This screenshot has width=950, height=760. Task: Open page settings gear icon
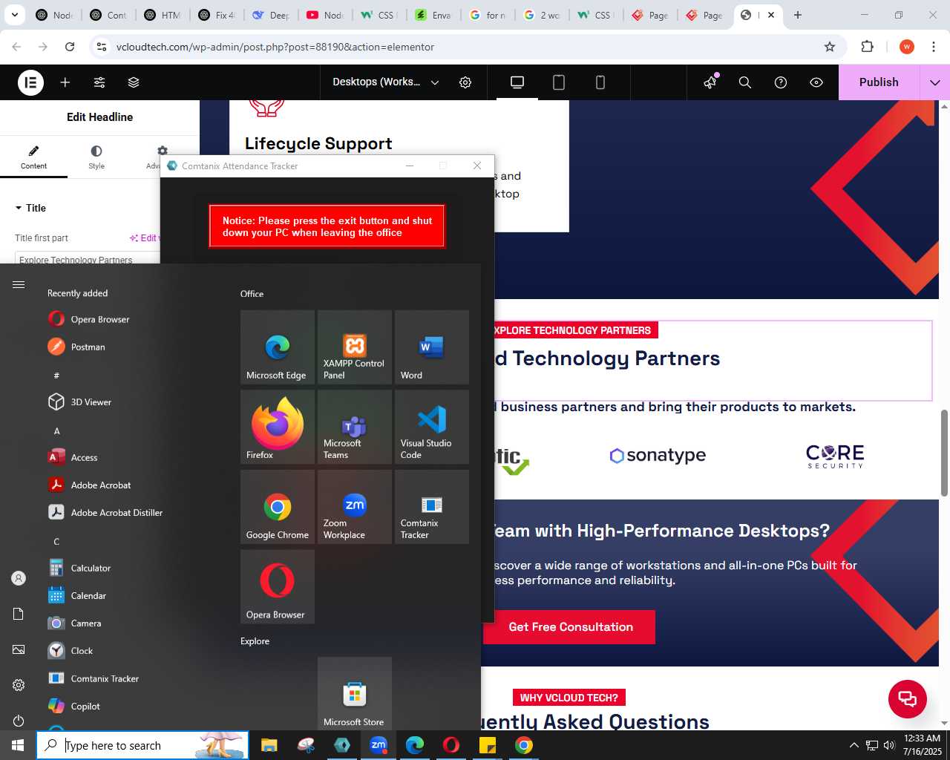tap(465, 82)
